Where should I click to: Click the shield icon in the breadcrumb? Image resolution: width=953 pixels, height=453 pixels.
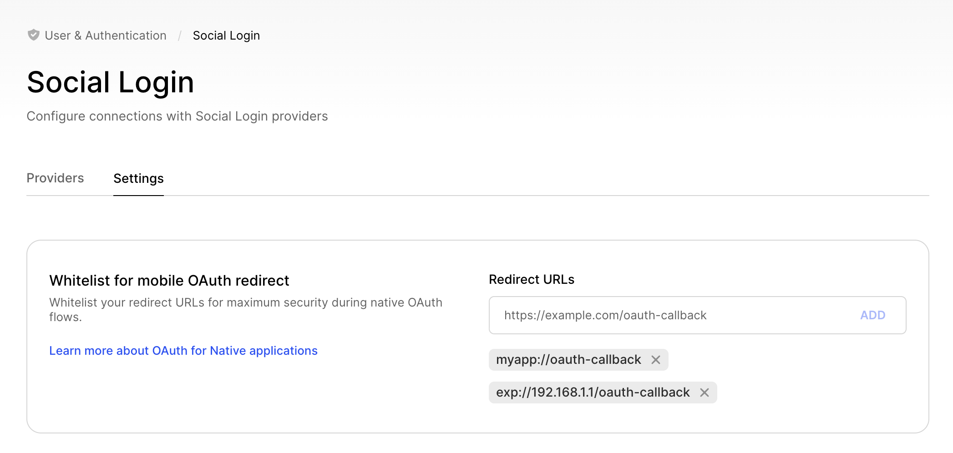click(33, 35)
